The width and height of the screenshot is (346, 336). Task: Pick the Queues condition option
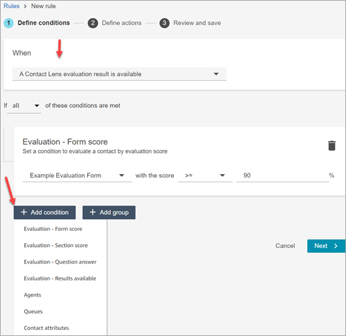[x=33, y=311]
